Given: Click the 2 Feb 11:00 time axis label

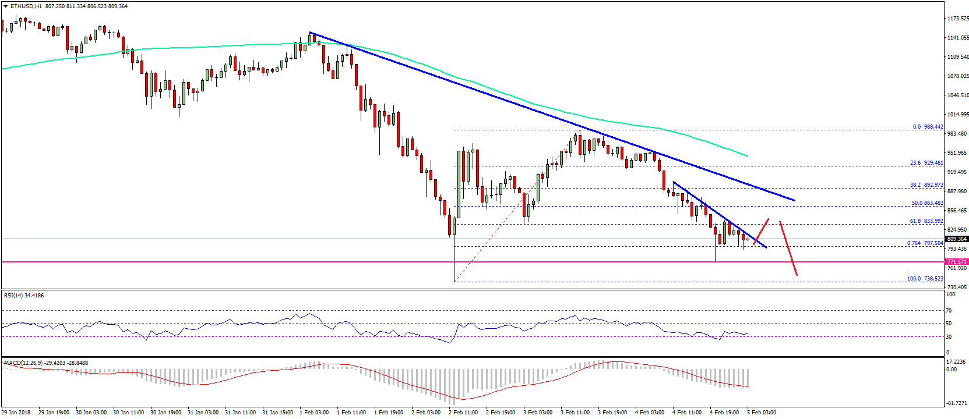Looking at the screenshot, I should tap(463, 413).
